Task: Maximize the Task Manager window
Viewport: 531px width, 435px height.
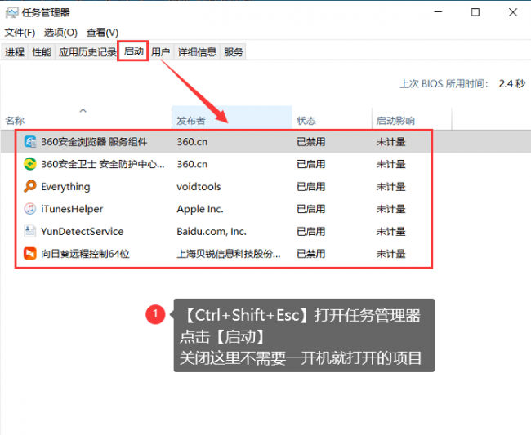Action: pos(475,12)
